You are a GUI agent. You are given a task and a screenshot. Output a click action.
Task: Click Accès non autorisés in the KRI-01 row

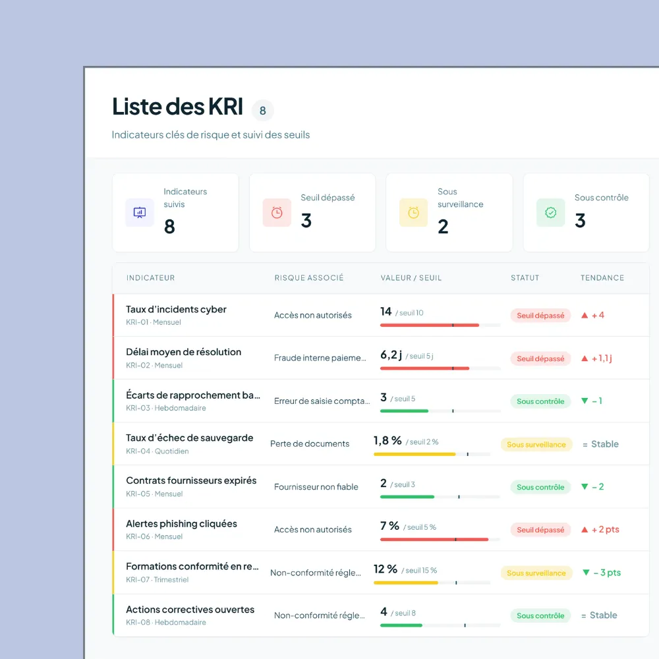tap(312, 315)
